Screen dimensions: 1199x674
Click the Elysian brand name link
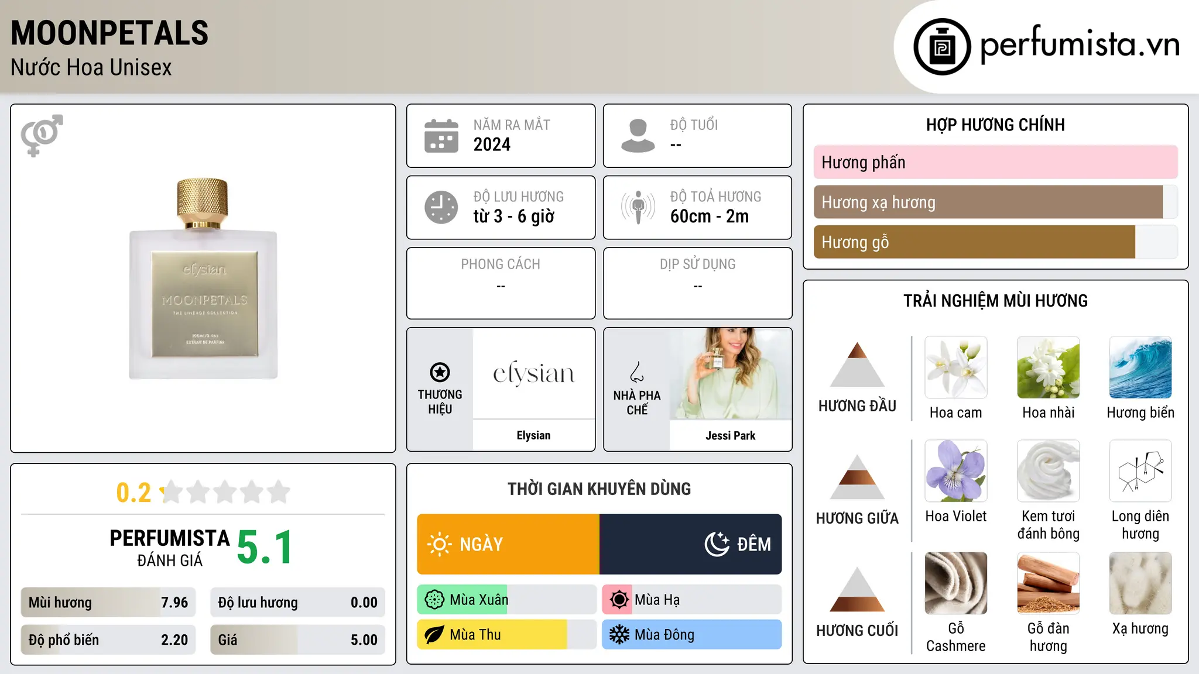[533, 435]
